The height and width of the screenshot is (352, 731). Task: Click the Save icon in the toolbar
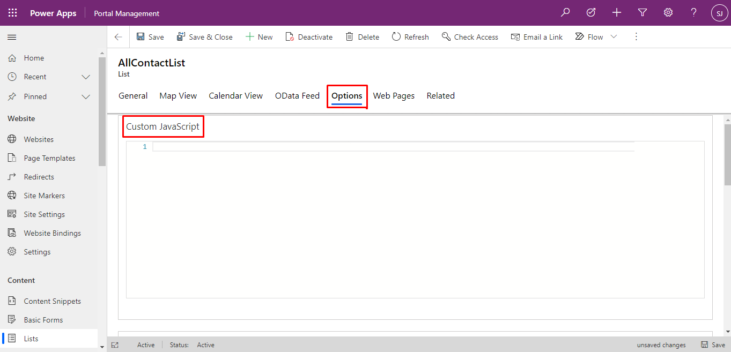click(142, 36)
